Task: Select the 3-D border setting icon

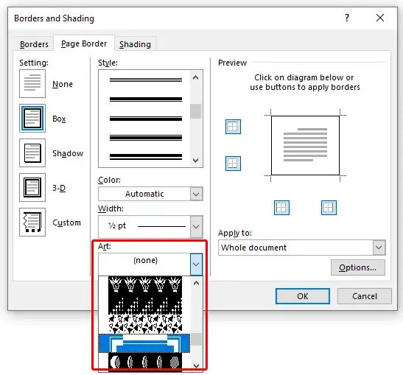Action: 32,187
